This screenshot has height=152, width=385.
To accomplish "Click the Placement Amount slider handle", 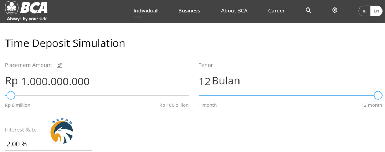I will click(11, 95).
